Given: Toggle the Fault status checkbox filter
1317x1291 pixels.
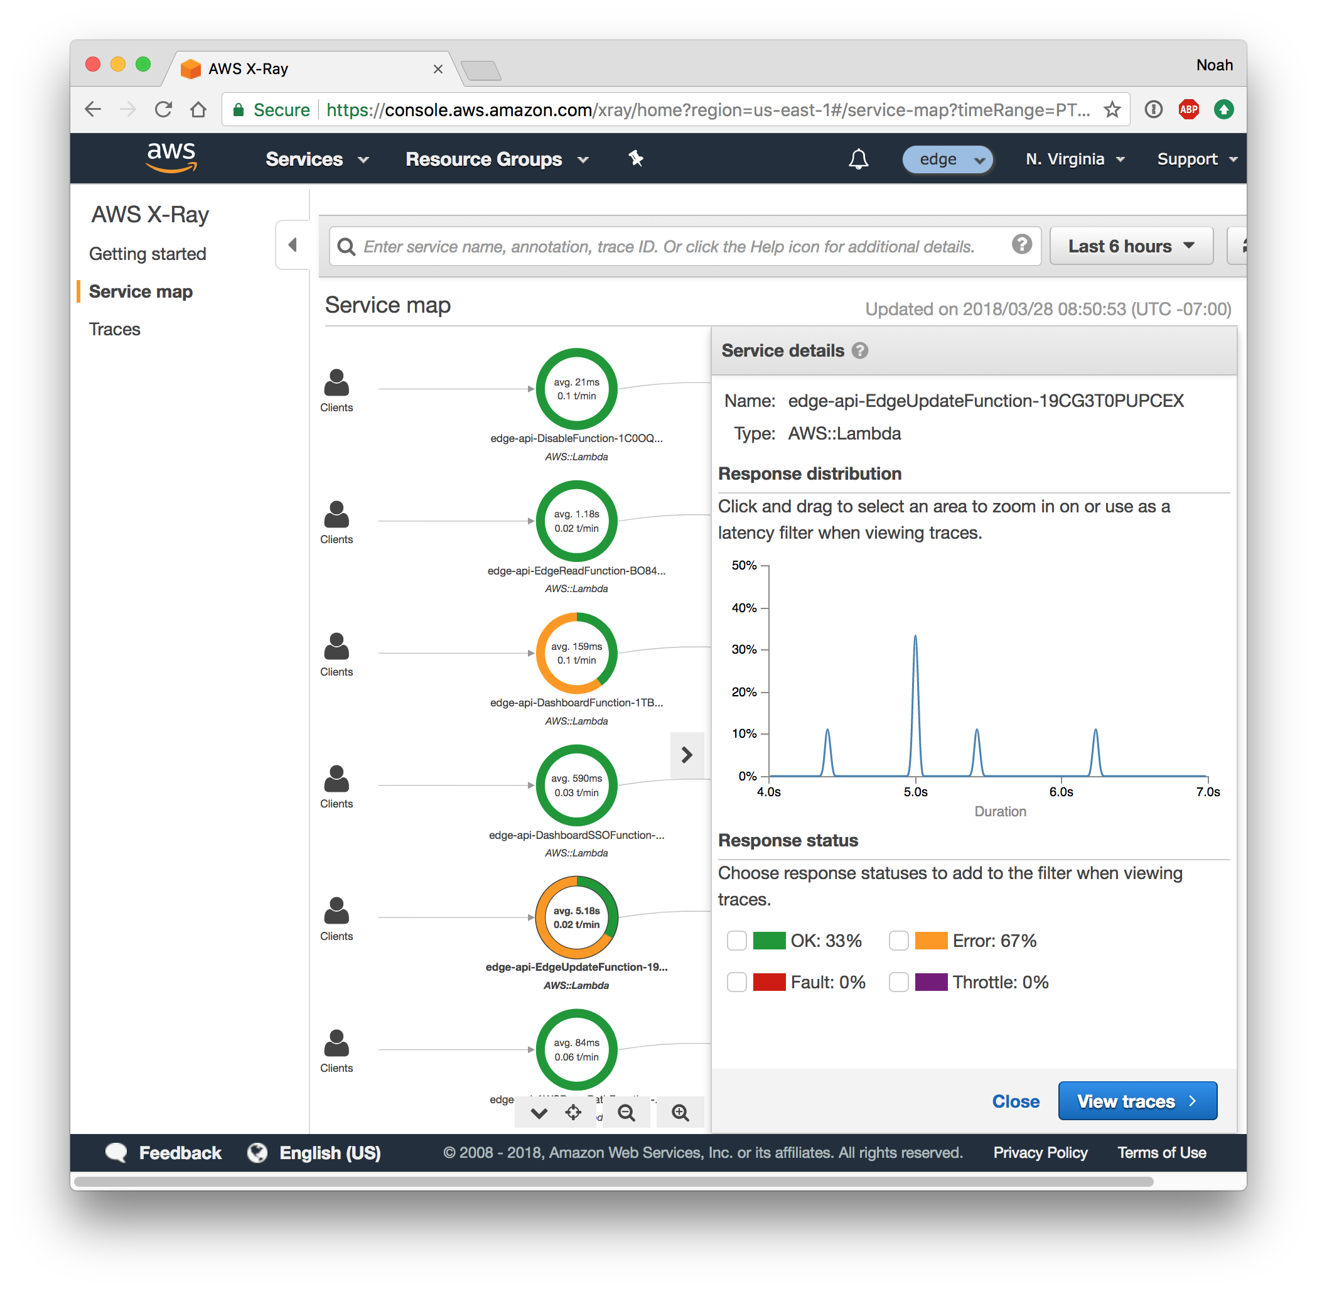Looking at the screenshot, I should click(x=734, y=983).
